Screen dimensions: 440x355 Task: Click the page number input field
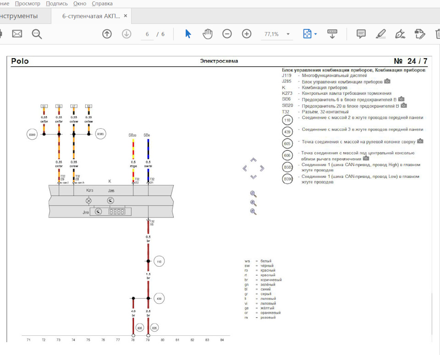147,34
